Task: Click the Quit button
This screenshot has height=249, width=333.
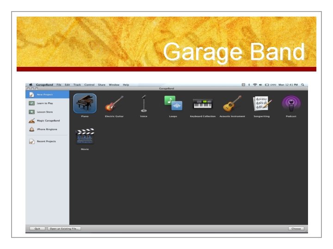Action: coord(37,229)
